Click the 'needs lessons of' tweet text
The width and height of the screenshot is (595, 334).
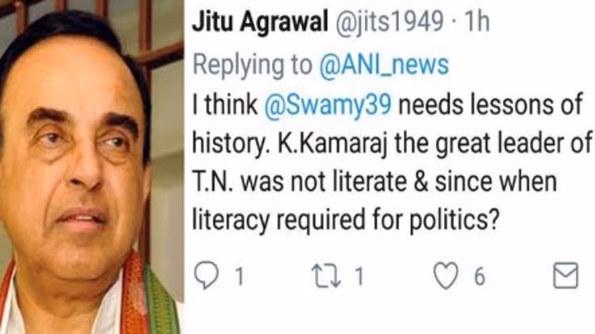click(x=490, y=105)
